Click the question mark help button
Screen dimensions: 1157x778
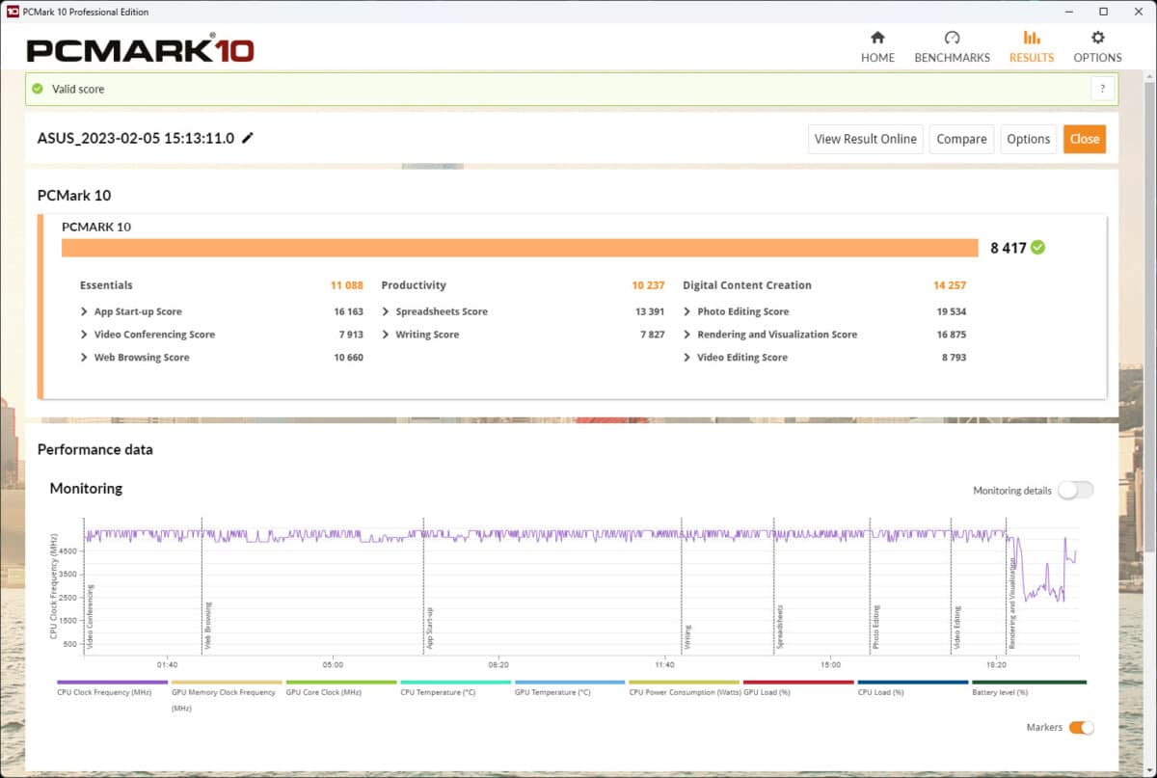point(1103,89)
